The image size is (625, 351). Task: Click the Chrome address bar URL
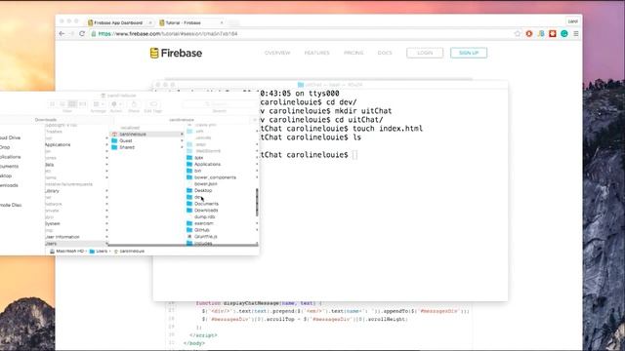coord(168,34)
